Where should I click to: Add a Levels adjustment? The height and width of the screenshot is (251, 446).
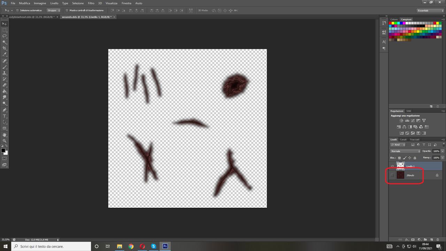(x=407, y=121)
